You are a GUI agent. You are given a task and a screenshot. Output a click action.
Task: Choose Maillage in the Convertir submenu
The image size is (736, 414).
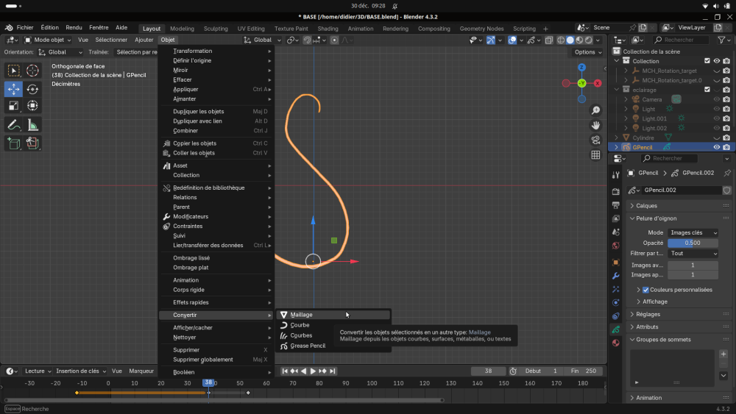pyautogui.click(x=301, y=315)
